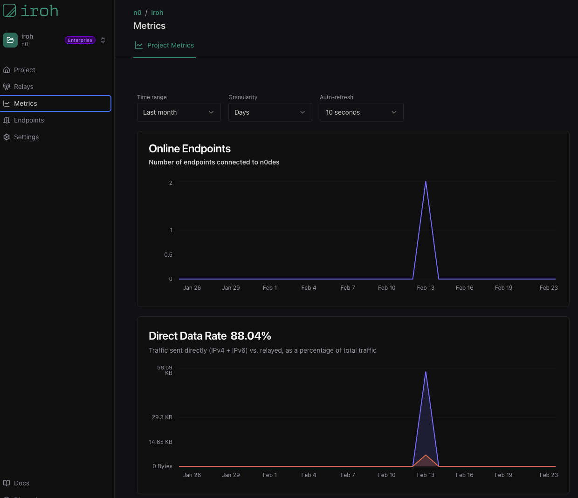The image size is (578, 498).
Task: Select Metrics in the sidebar navigation
Action: click(26, 103)
